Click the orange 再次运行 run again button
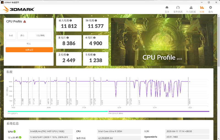 29,50
